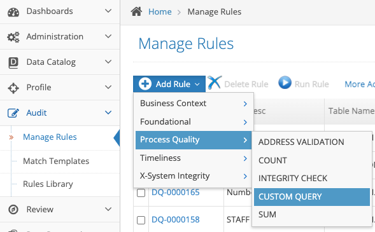
Task: Select Timeliness rule category
Action: pos(194,158)
